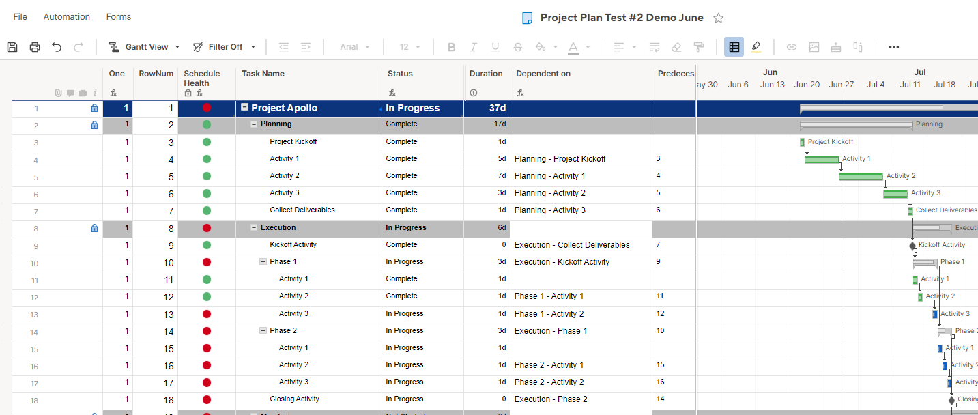Click the Task Name column header
978x415 pixels.
[x=263, y=74]
